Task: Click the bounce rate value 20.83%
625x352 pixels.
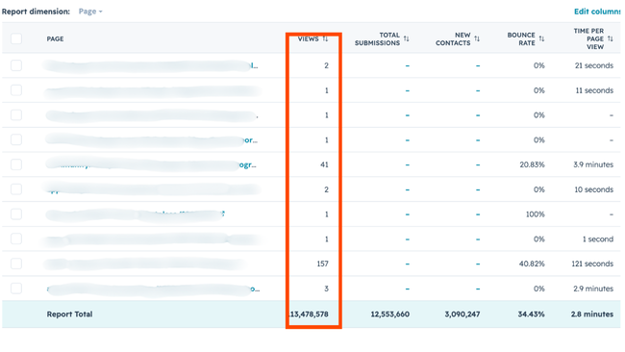Action: (532, 164)
